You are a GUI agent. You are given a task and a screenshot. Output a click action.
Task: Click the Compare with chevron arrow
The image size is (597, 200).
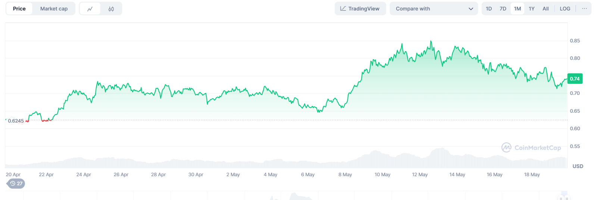point(471,9)
